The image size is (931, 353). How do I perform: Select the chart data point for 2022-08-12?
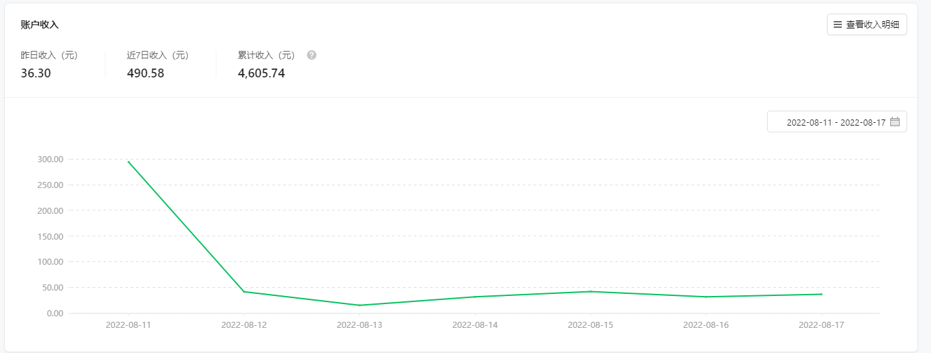(244, 292)
